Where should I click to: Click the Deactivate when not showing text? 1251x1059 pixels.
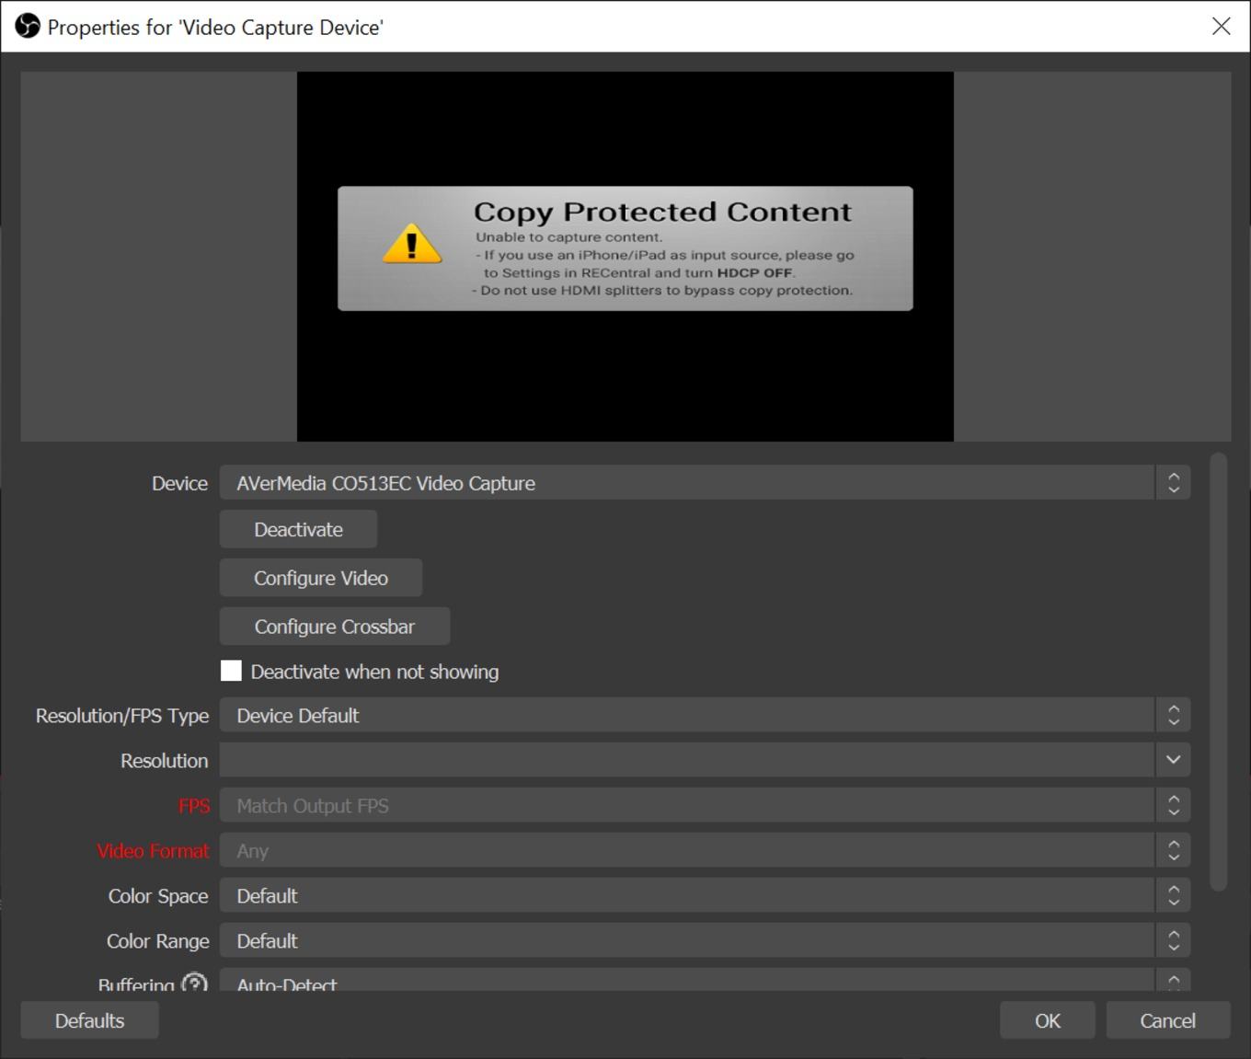374,672
